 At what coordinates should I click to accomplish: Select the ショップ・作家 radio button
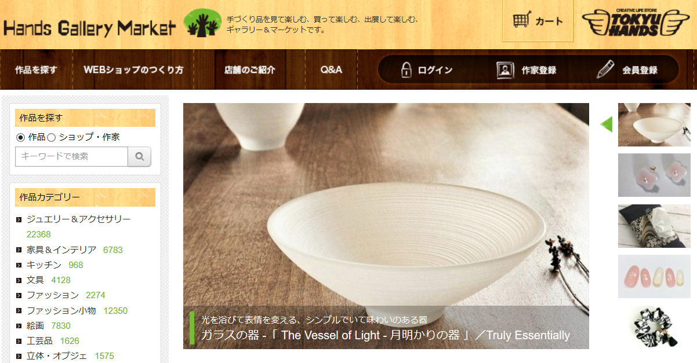pyautogui.click(x=51, y=137)
